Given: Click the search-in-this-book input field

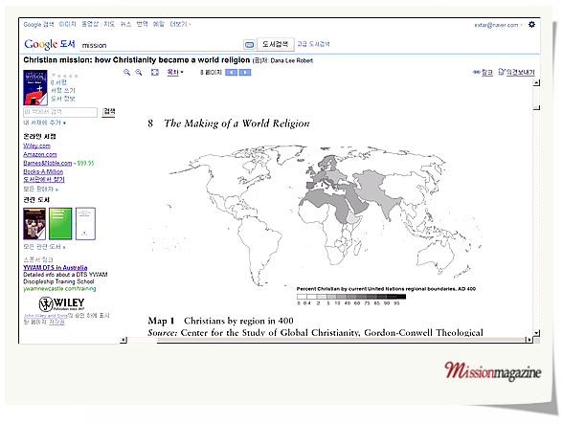Looking at the screenshot, I should pyautogui.click(x=60, y=112).
